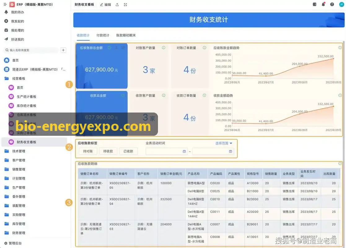Filter by 待对账 tag
This screenshot has height=248, width=346.
click(88, 151)
